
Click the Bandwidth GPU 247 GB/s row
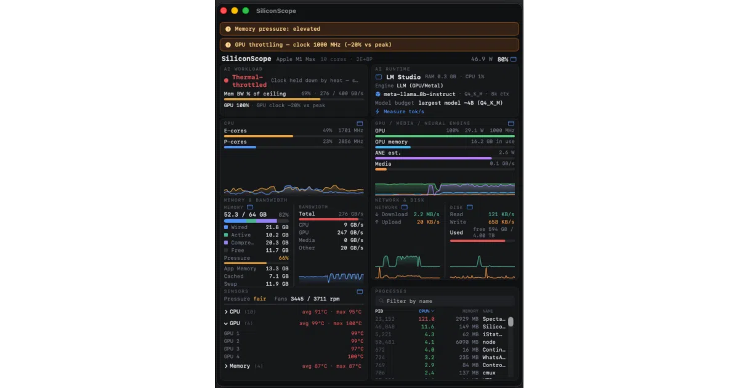point(331,233)
